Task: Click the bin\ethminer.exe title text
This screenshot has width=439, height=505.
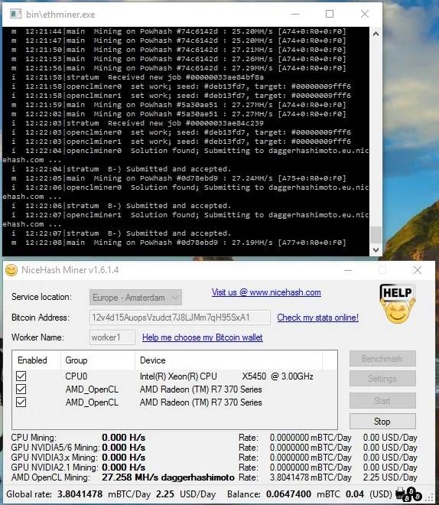Action: (60, 15)
